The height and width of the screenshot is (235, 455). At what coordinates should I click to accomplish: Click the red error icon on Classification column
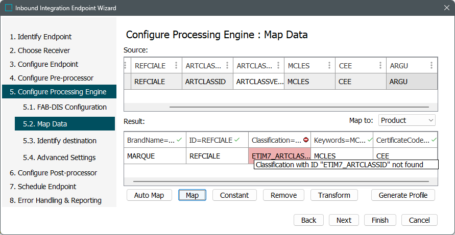tap(305, 140)
